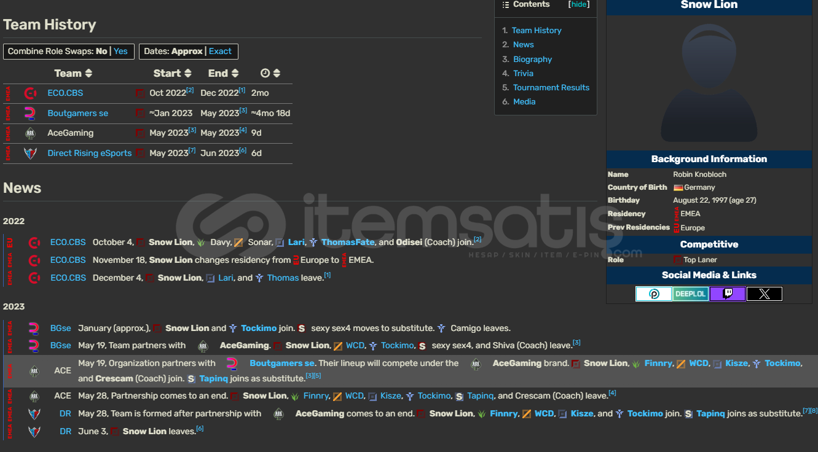
Task: Open reference [2] beside Oct 2022
Action: 190,90
